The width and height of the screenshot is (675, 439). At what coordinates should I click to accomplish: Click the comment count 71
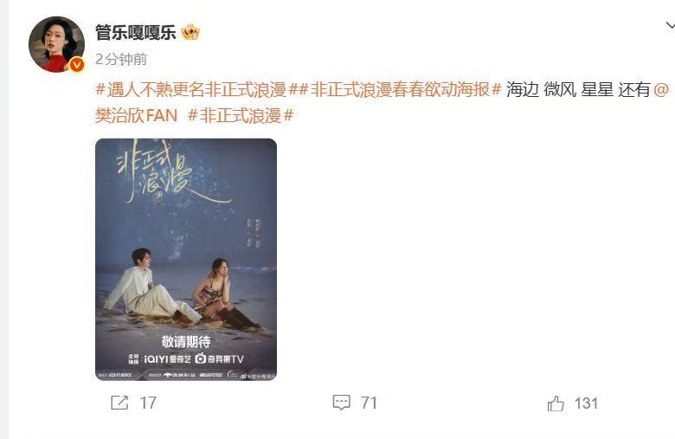click(x=369, y=403)
